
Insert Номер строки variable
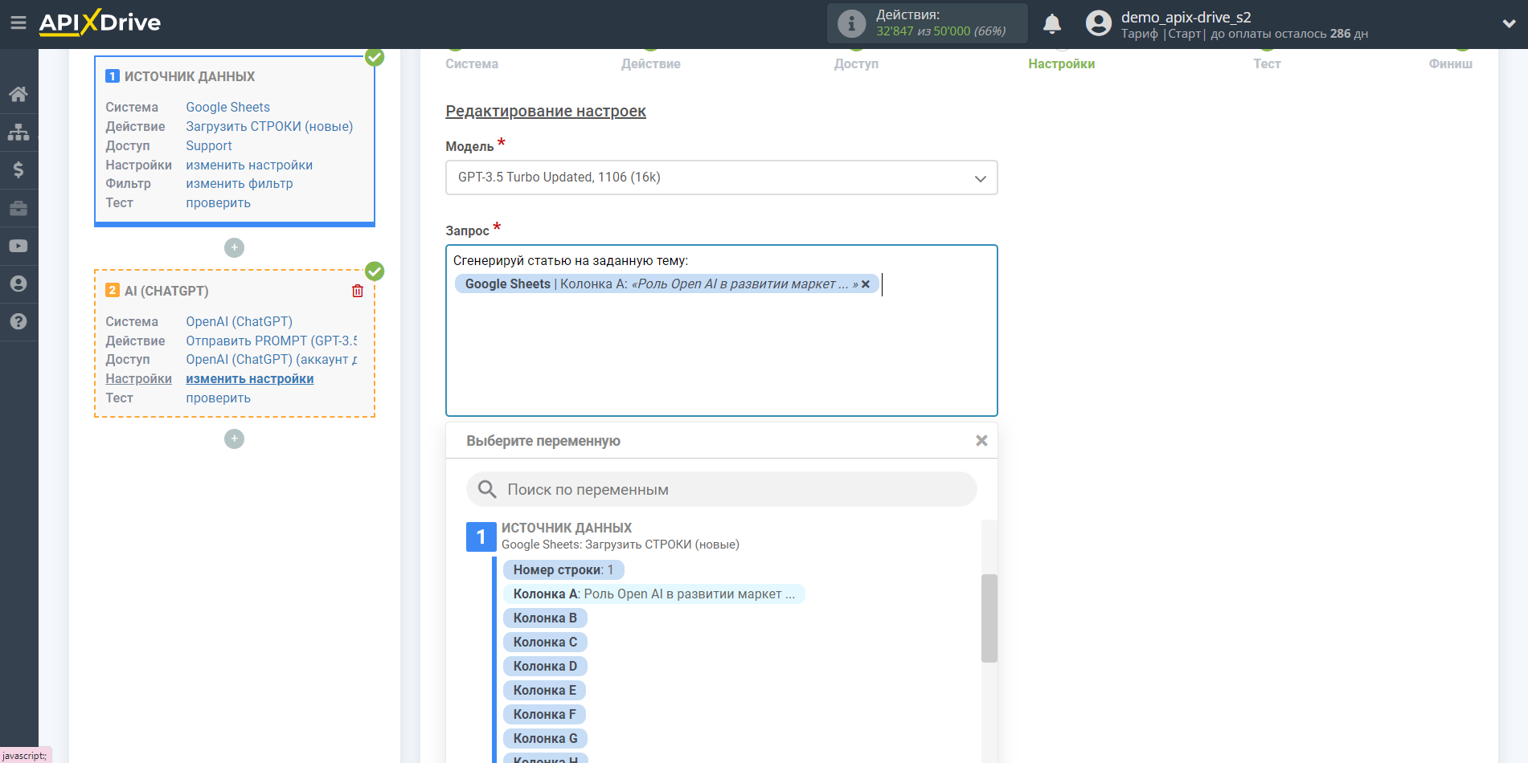(563, 569)
